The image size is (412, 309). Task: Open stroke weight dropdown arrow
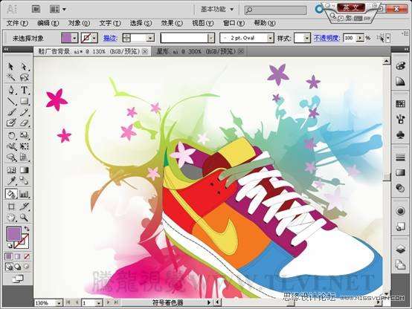pyautogui.click(x=150, y=39)
